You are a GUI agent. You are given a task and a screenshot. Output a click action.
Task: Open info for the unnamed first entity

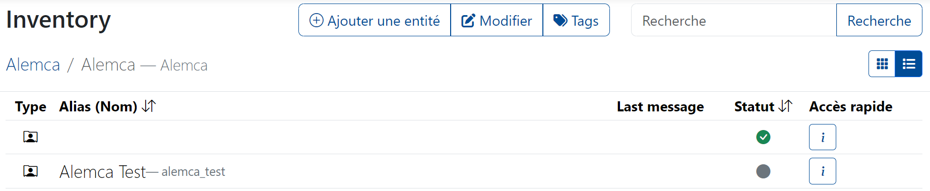[823, 137]
